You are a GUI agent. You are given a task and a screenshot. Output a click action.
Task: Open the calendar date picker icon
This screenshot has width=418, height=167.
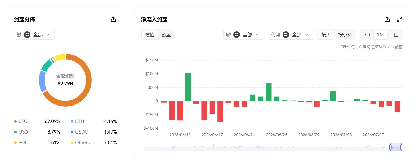point(396,35)
